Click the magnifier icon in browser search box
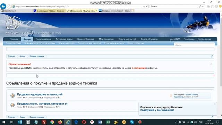 tap(200, 7)
